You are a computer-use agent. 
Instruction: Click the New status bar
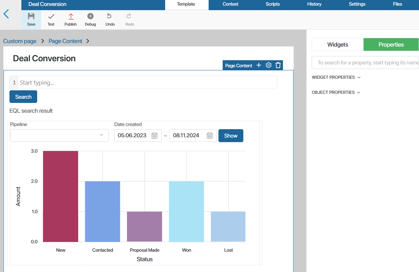pos(61,196)
